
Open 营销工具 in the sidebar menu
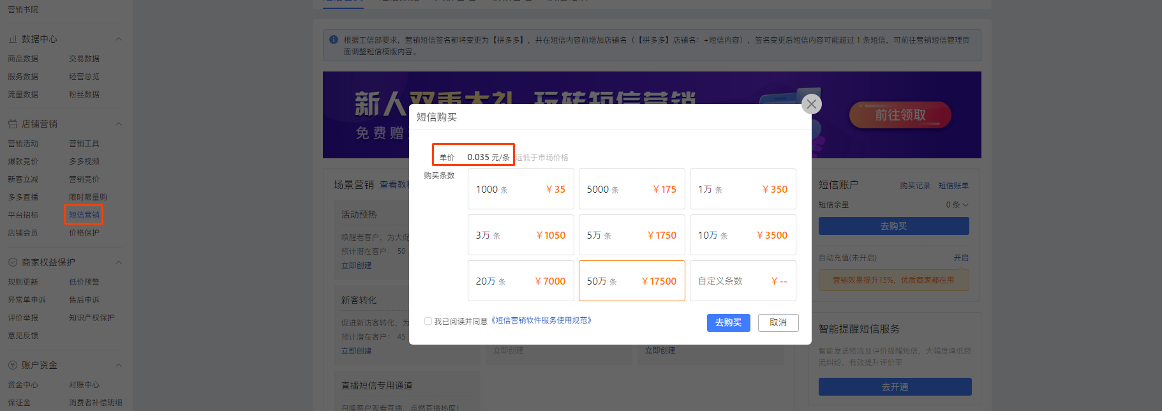tap(84, 144)
